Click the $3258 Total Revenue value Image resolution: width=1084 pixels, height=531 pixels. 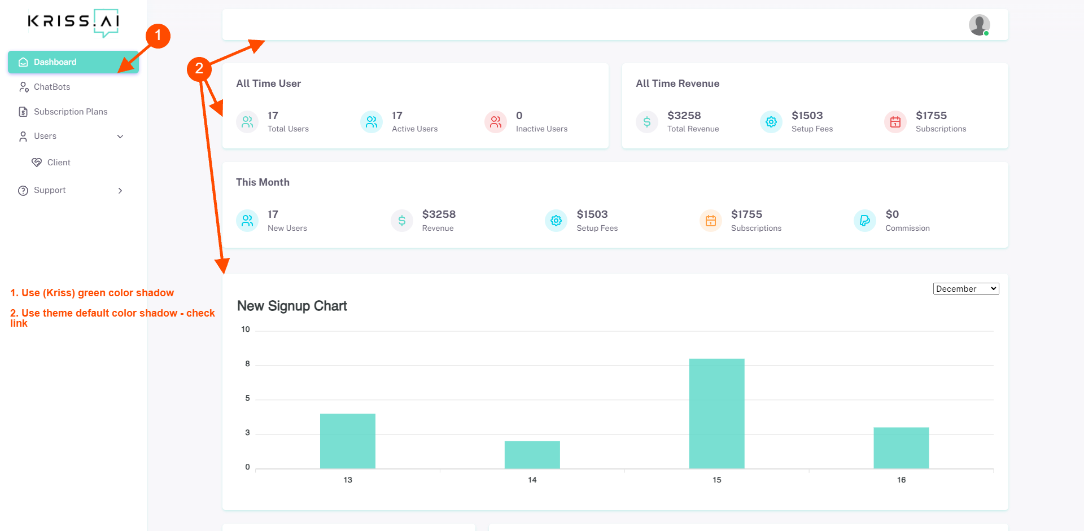point(684,116)
